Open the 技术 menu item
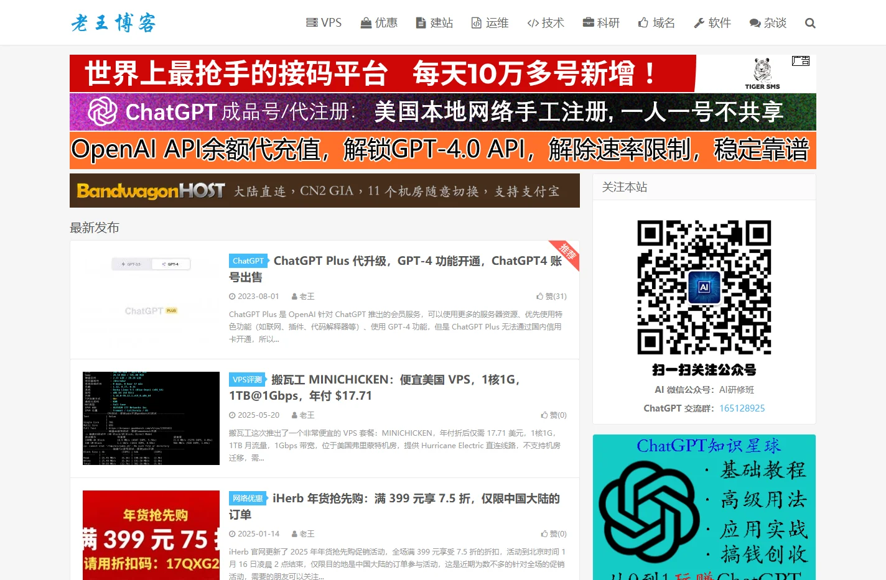The width and height of the screenshot is (886, 580). click(546, 23)
